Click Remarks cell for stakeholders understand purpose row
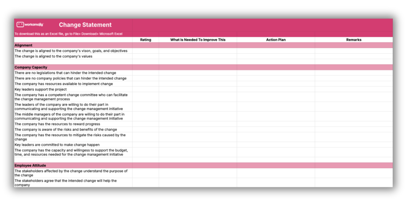This screenshot has height=206, width=407. (354, 173)
